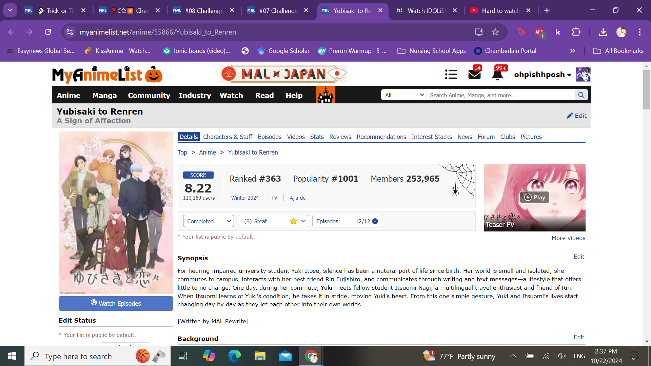Open the MAL x JAPAN banner
This screenshot has width=651, height=366.
click(283, 74)
